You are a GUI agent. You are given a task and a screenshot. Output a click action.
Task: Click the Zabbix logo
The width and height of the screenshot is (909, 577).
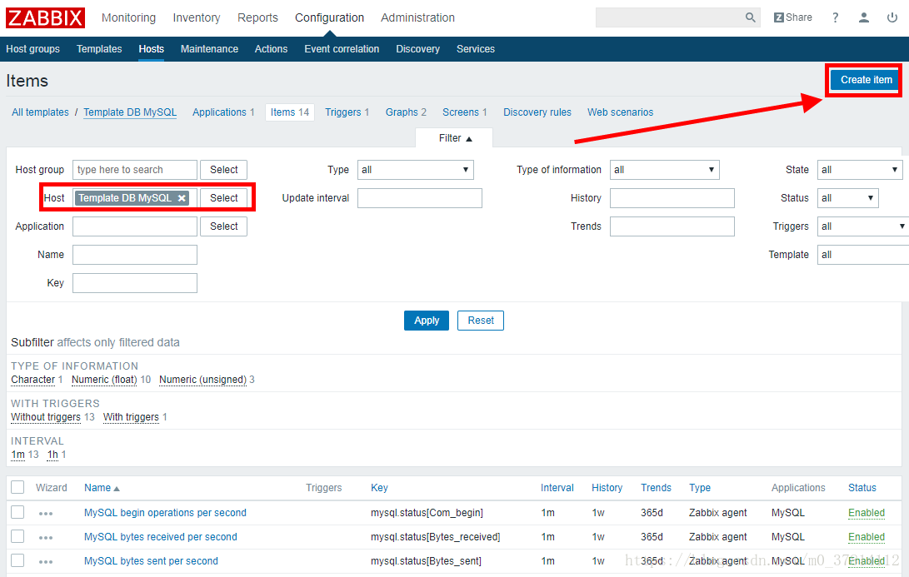(x=45, y=18)
